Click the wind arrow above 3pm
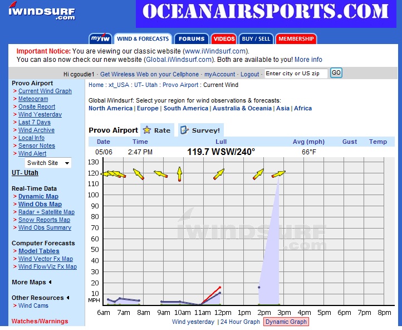The width and height of the screenshot is (402, 330). [x=278, y=174]
